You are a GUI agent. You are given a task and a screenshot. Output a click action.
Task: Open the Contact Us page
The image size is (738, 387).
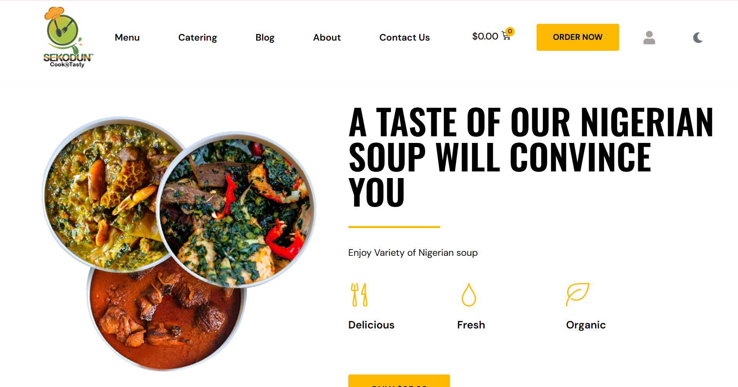click(404, 37)
